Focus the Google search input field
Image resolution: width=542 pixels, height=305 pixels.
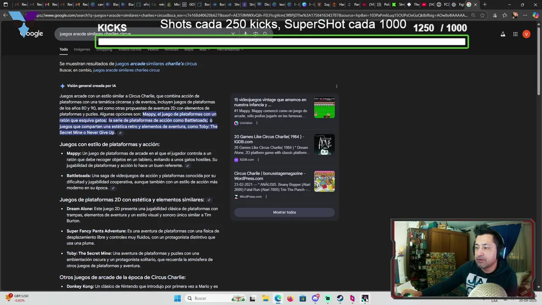(x=144, y=34)
